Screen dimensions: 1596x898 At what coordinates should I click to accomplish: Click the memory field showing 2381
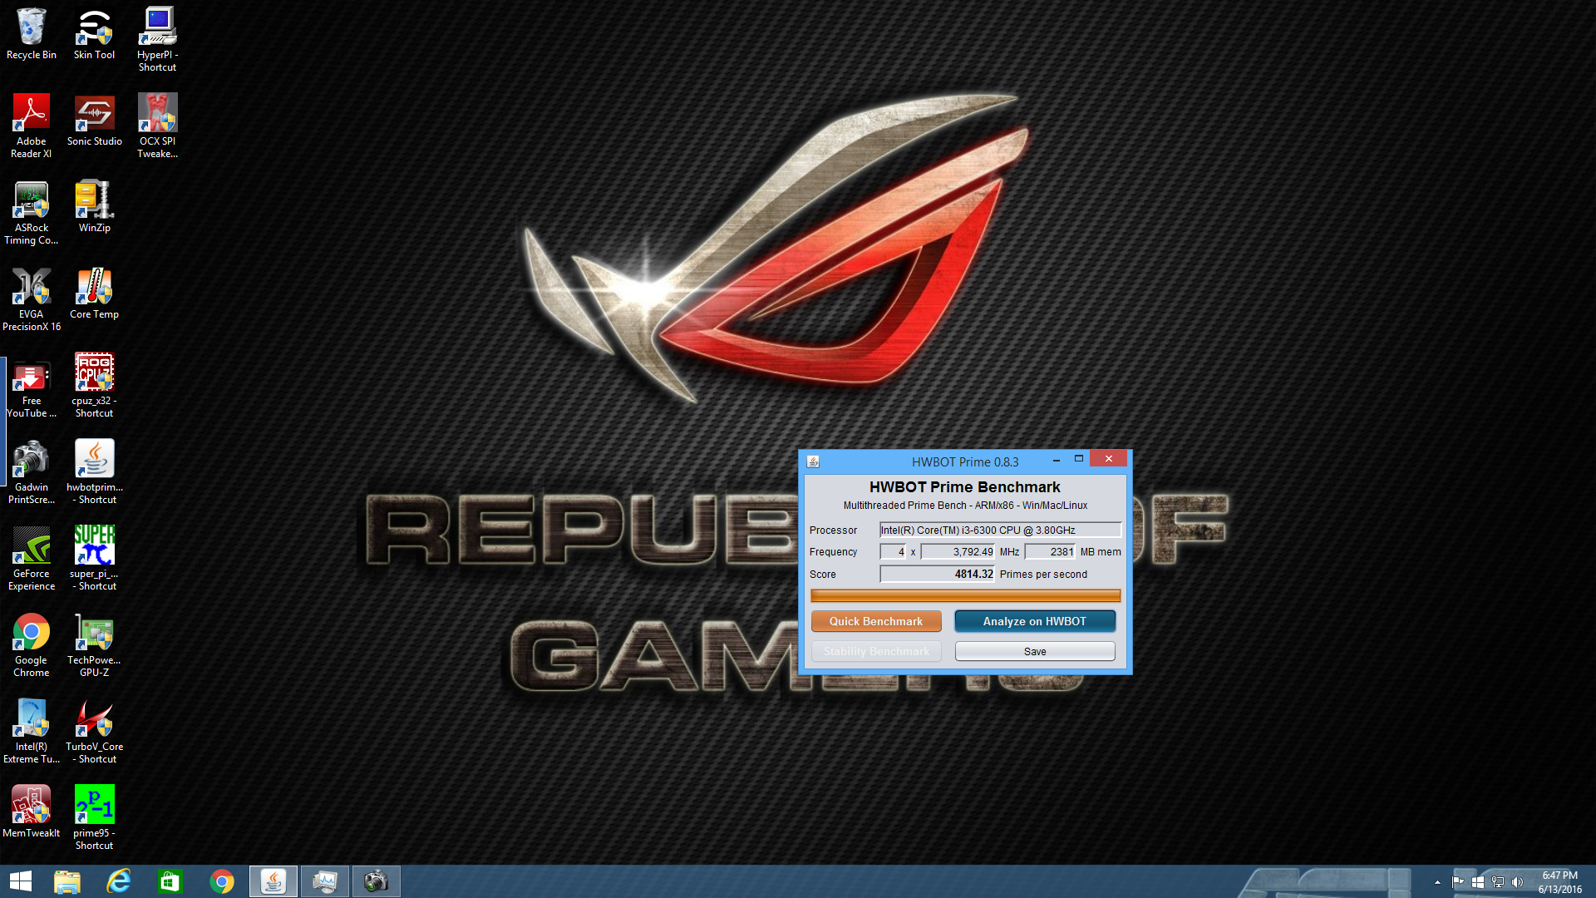[x=1050, y=551]
